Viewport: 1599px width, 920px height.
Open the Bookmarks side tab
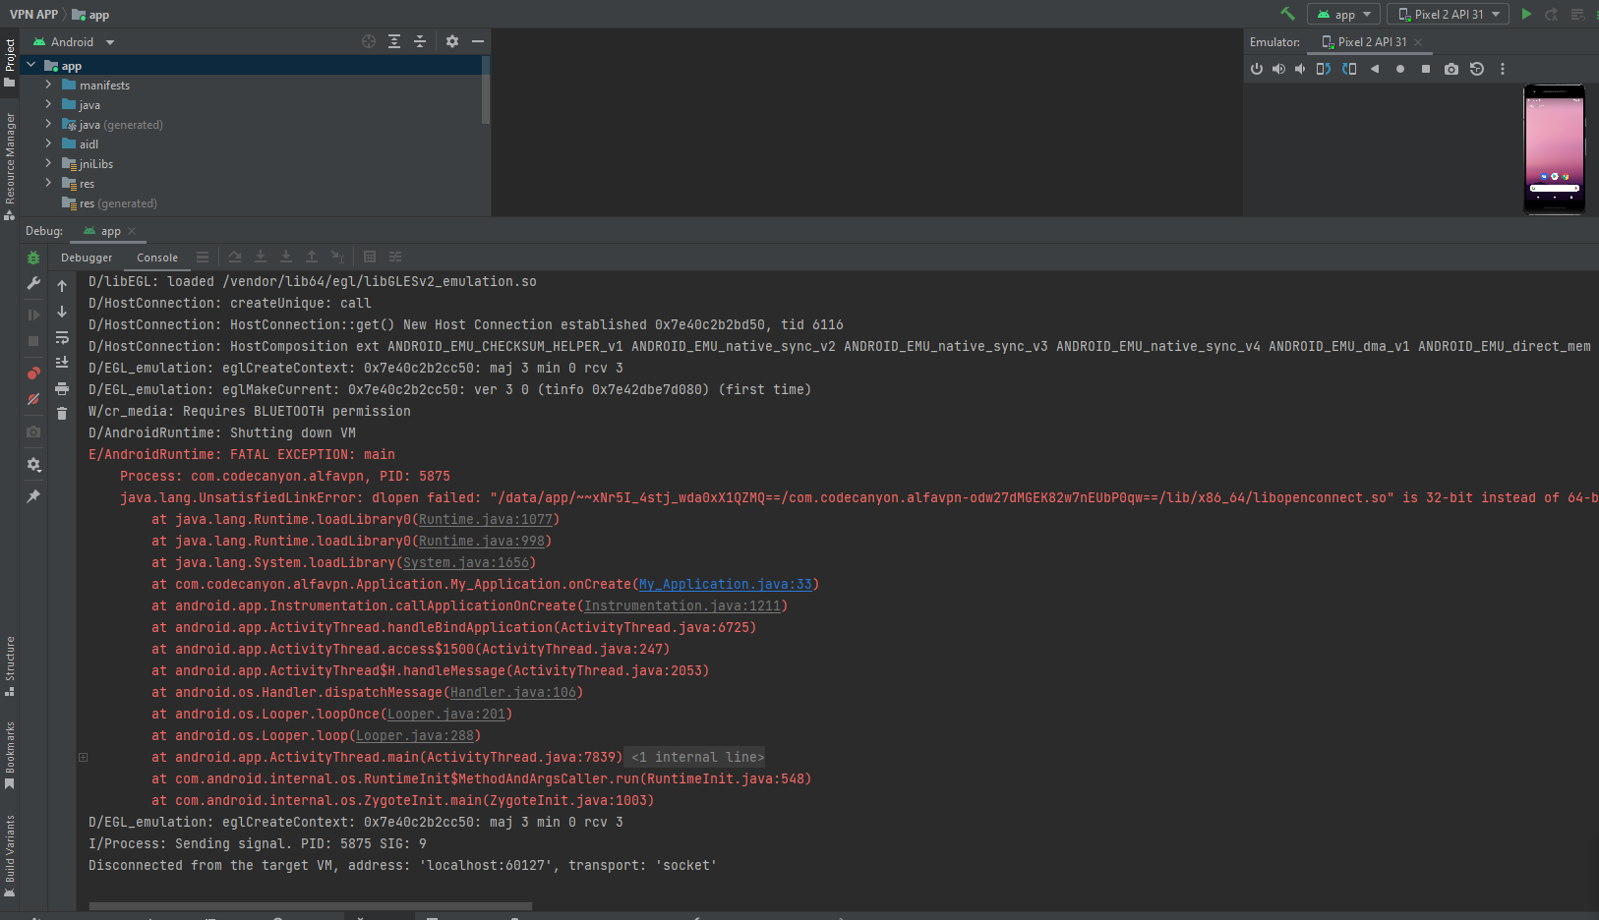coord(10,755)
